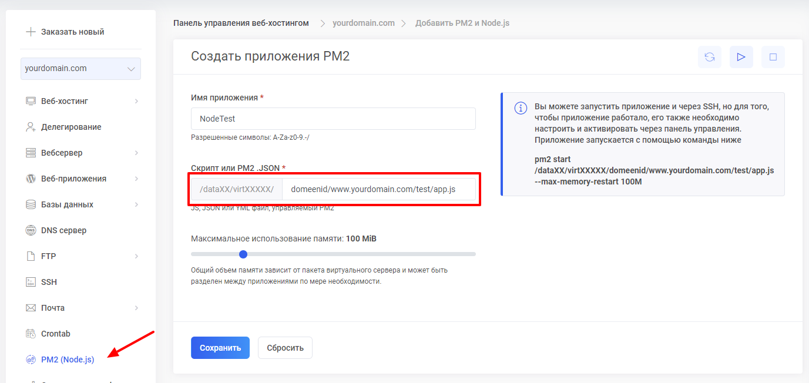Click the plus icon beside Заказать новый
Image resolution: width=809 pixels, height=383 pixels.
(31, 32)
